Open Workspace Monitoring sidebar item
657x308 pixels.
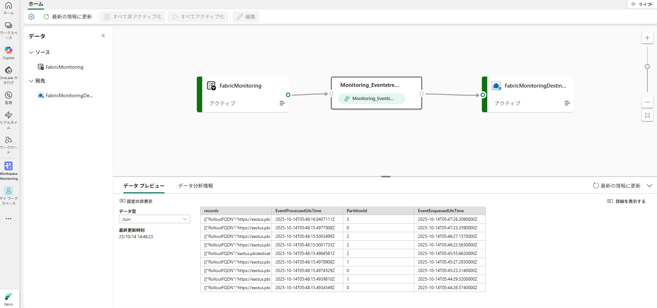click(9, 171)
